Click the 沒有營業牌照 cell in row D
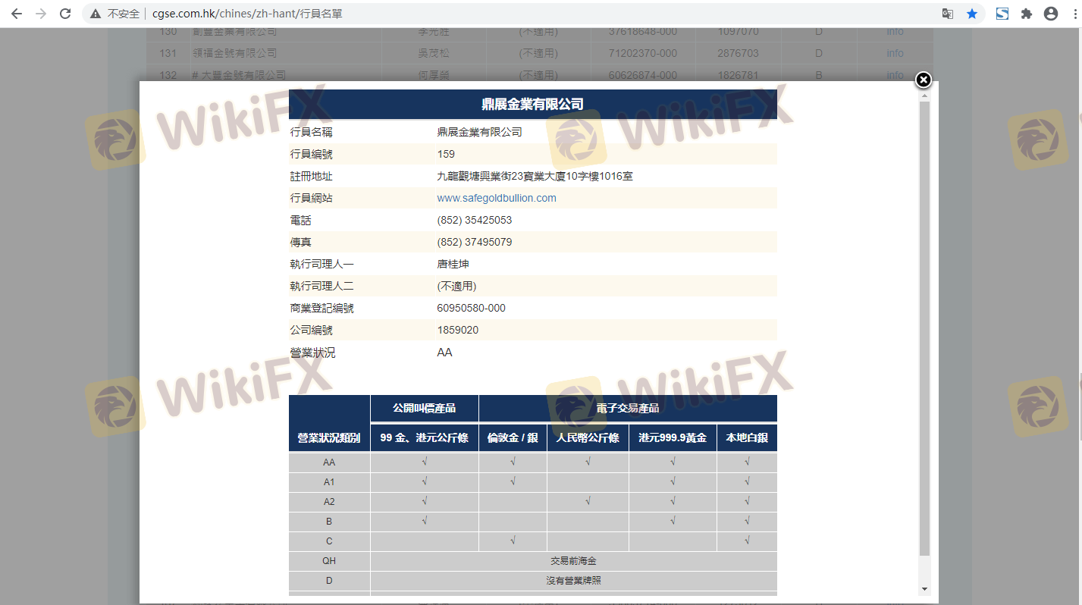The height and width of the screenshot is (605, 1082). point(574,581)
